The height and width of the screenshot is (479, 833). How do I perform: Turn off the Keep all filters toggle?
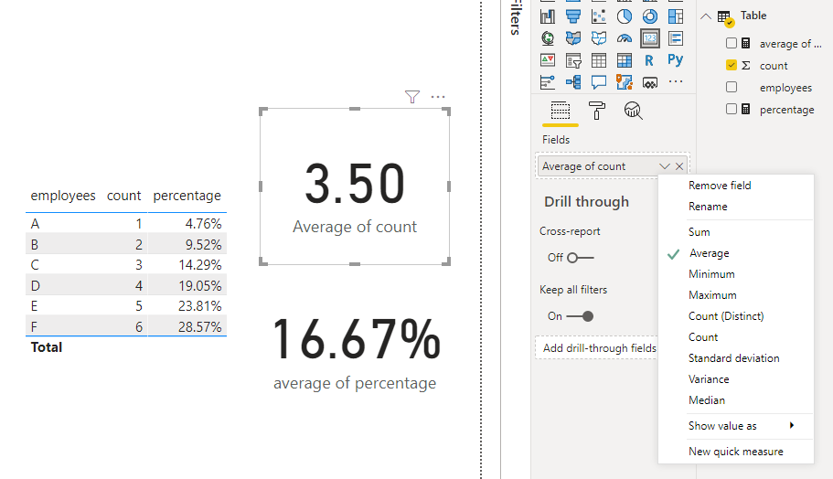[580, 316]
